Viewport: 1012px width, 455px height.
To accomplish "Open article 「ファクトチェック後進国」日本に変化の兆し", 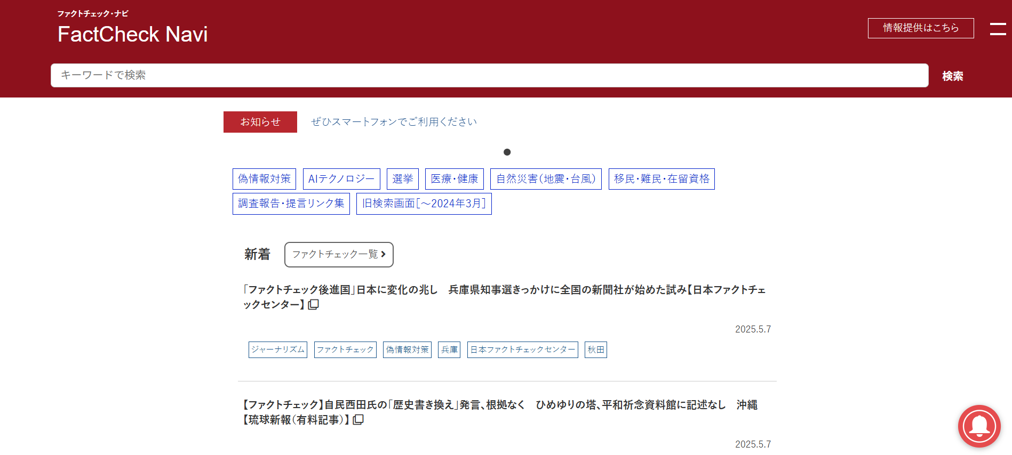I will coord(504,297).
